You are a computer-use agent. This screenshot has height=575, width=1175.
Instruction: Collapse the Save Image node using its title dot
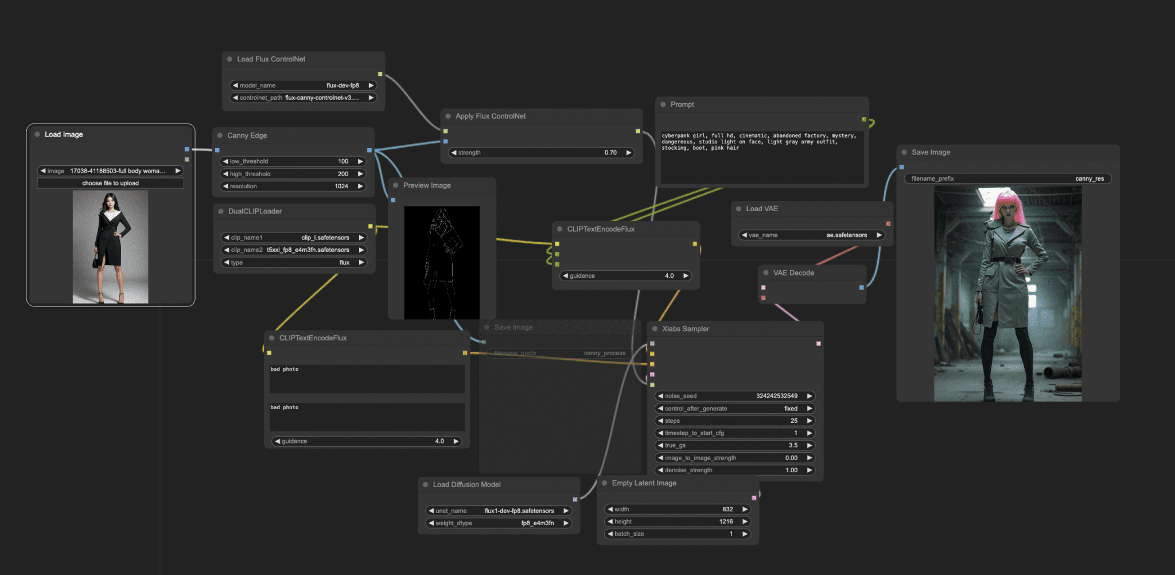click(905, 152)
